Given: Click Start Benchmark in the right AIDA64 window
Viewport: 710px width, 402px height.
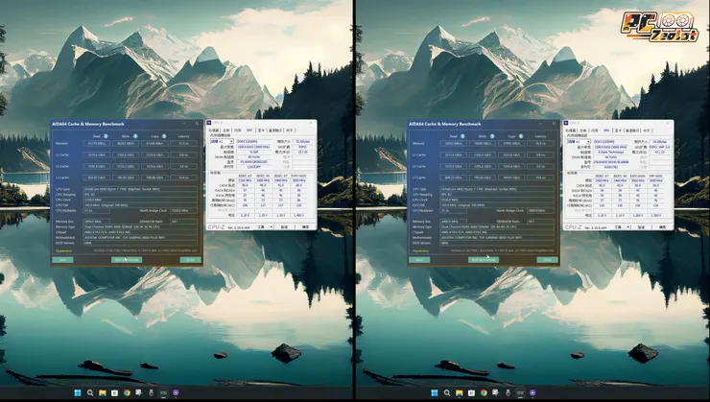Looking at the screenshot, I should [484, 260].
